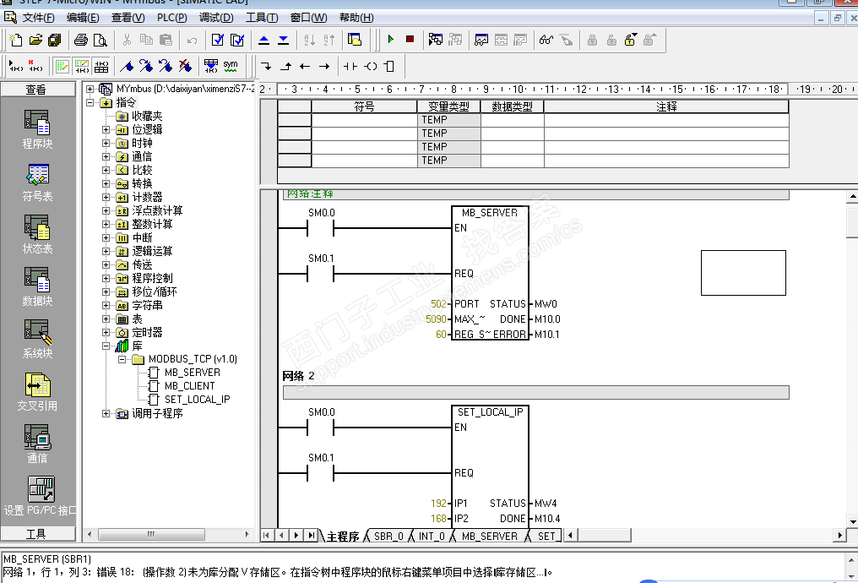Collapse the 库 library node
The width and height of the screenshot is (858, 583).
(x=106, y=346)
